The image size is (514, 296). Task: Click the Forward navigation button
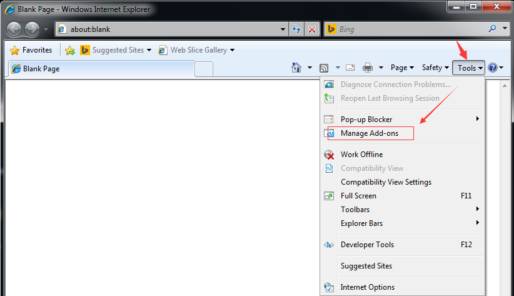tap(32, 29)
